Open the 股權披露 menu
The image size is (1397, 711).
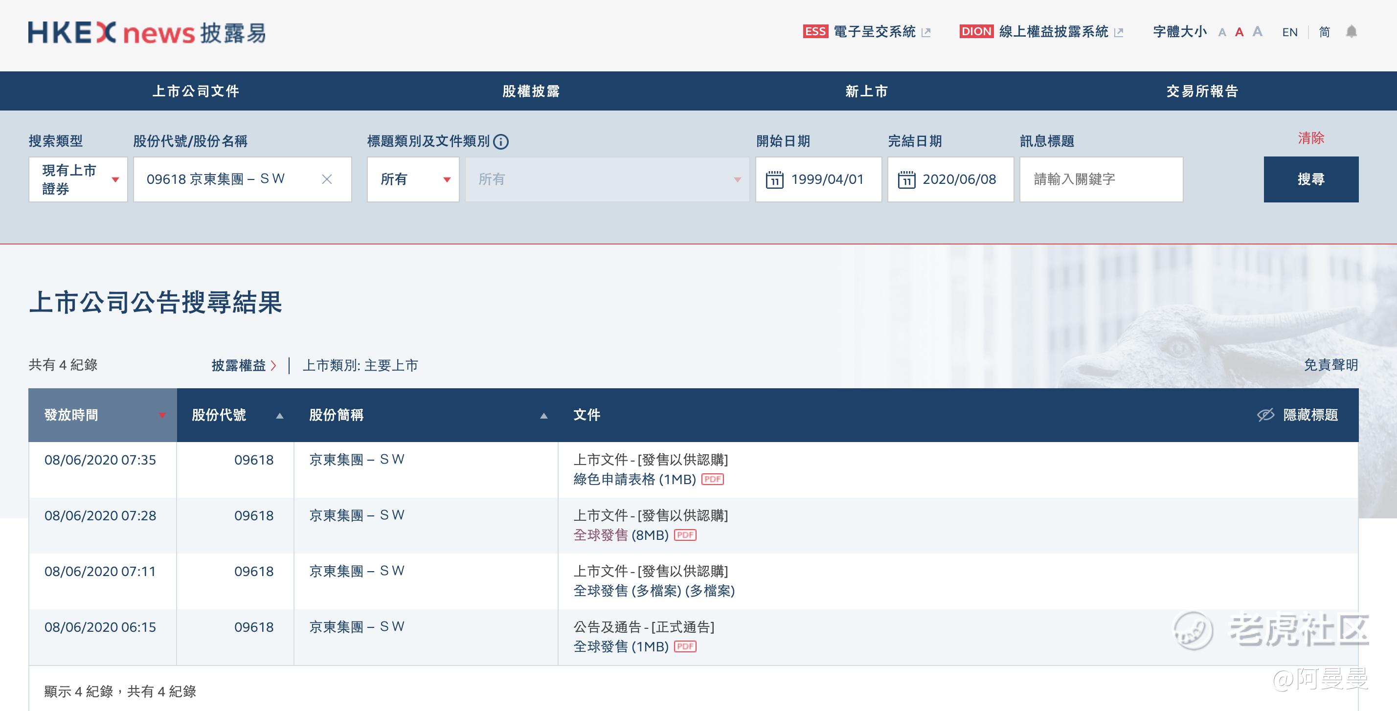(531, 91)
